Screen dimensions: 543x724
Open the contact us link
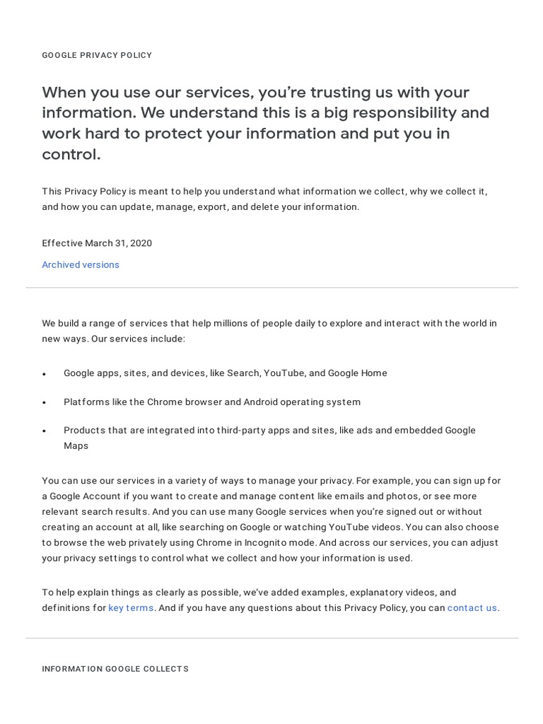tap(472, 607)
